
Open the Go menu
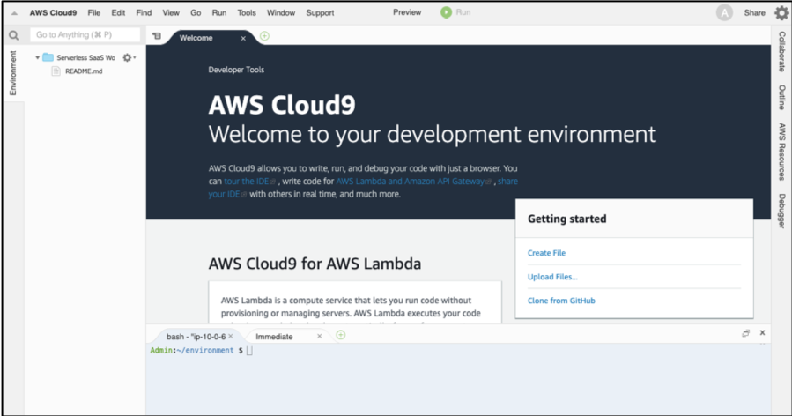point(196,12)
